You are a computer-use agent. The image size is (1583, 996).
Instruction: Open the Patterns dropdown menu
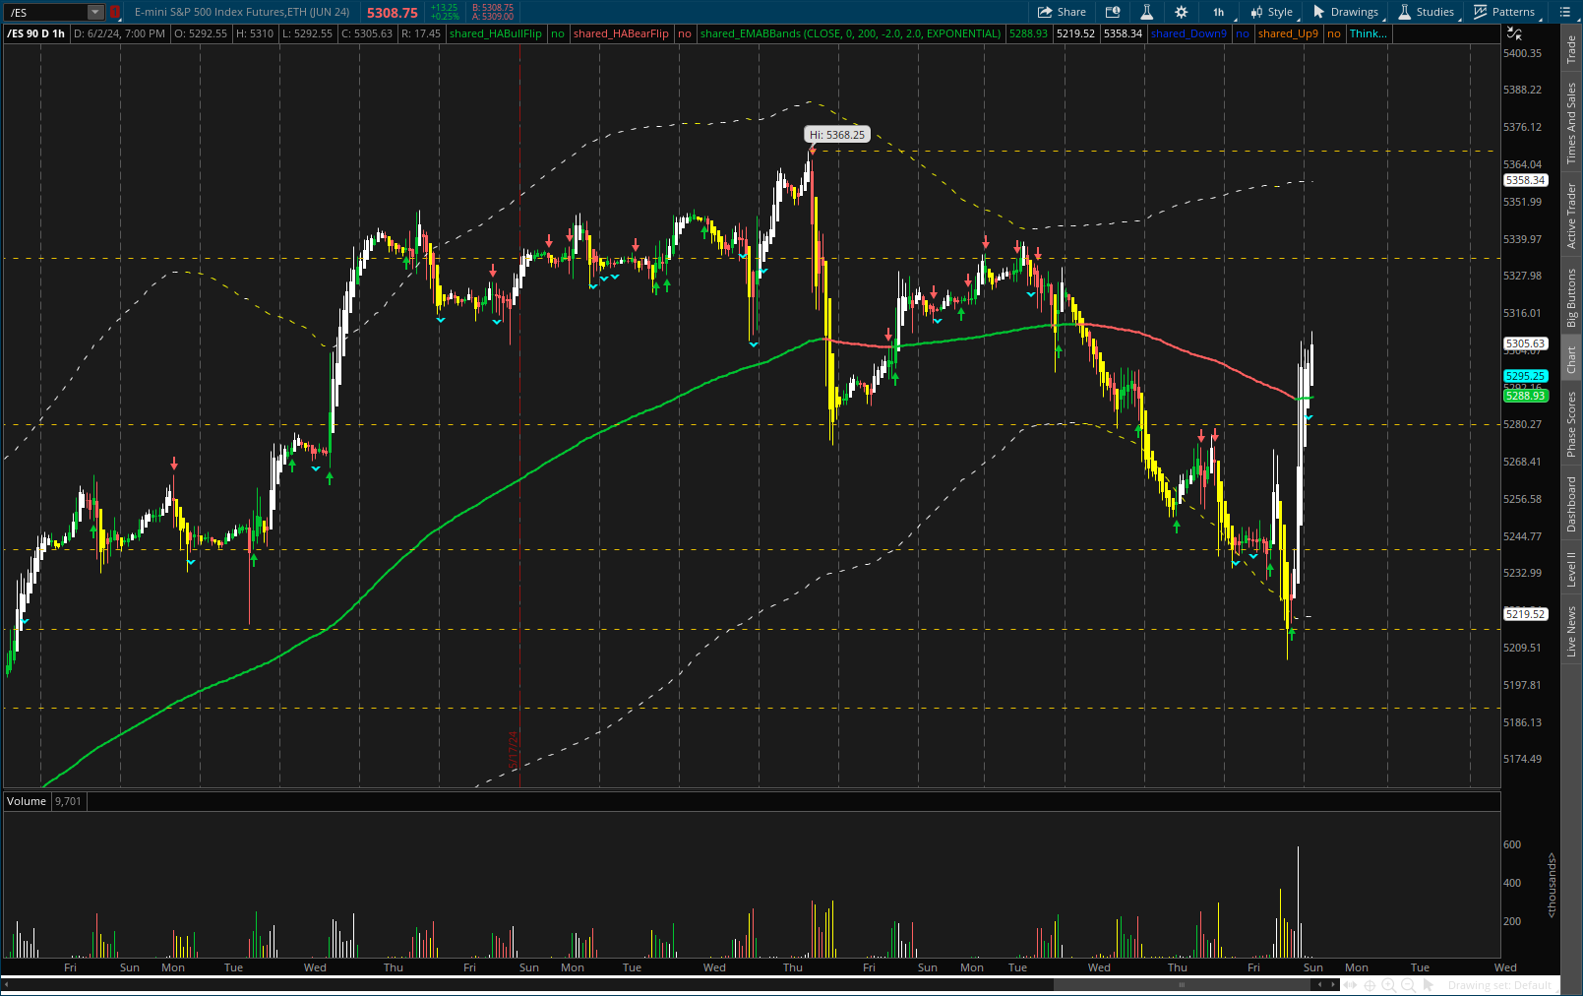pyautogui.click(x=1504, y=12)
